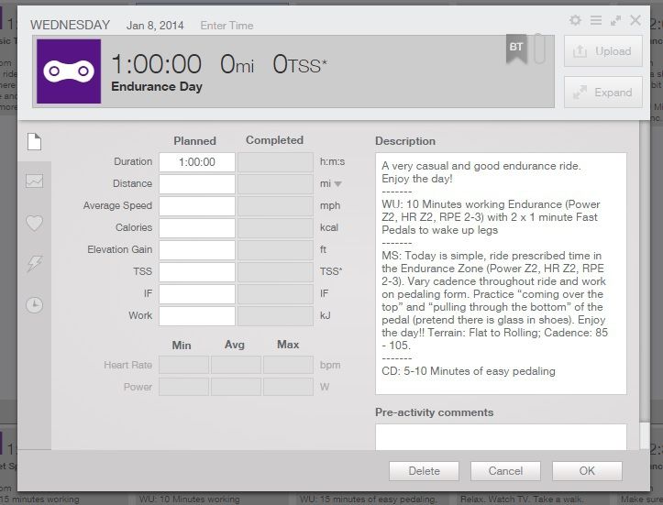Open the settings gear icon
Image resolution: width=663 pixels, height=505 pixels.
[575, 20]
